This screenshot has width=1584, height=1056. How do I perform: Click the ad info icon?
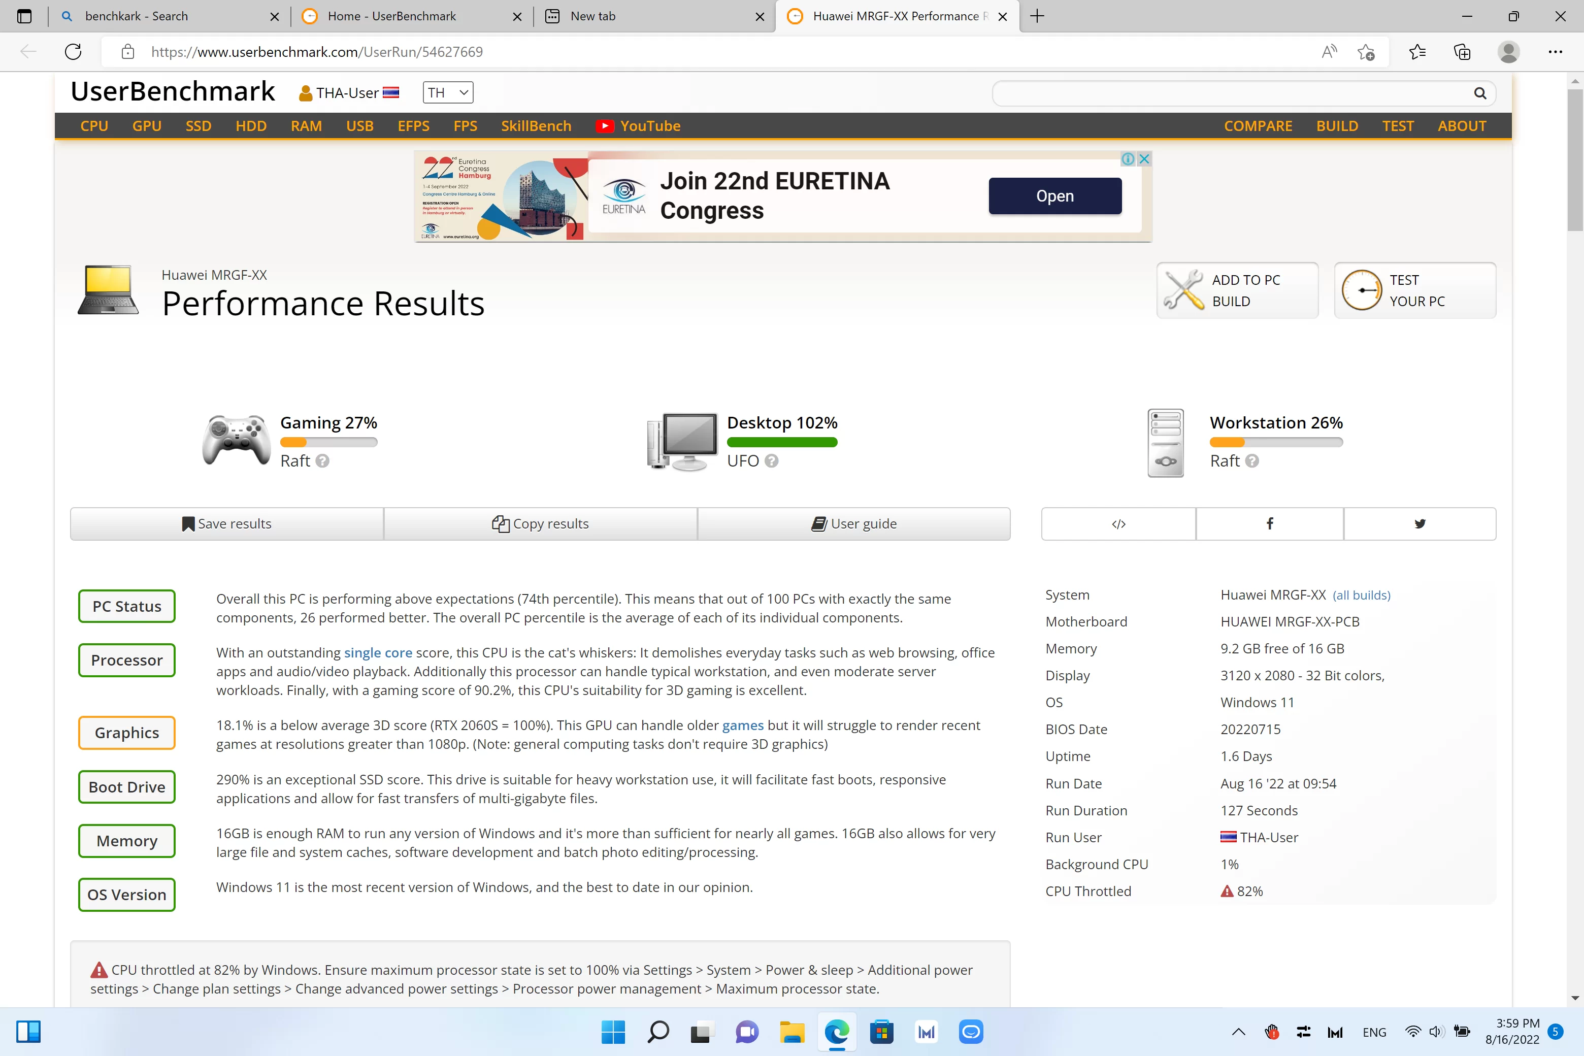pos(1128,159)
